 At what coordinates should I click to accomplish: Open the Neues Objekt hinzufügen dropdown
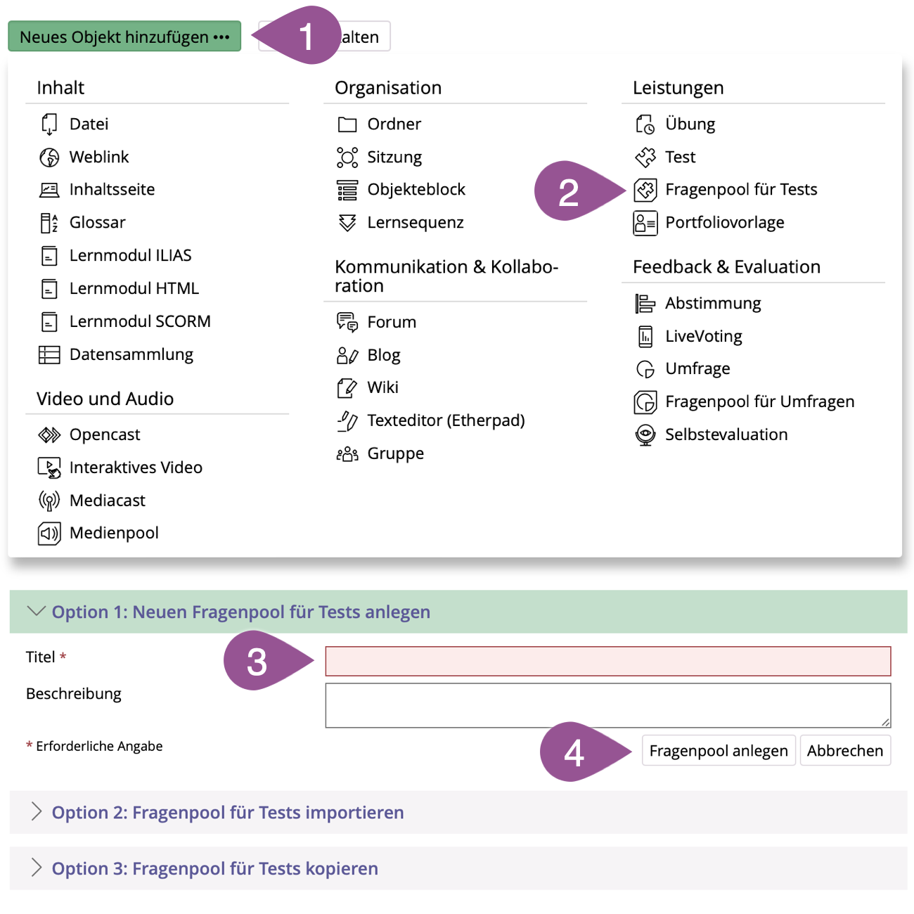click(124, 37)
